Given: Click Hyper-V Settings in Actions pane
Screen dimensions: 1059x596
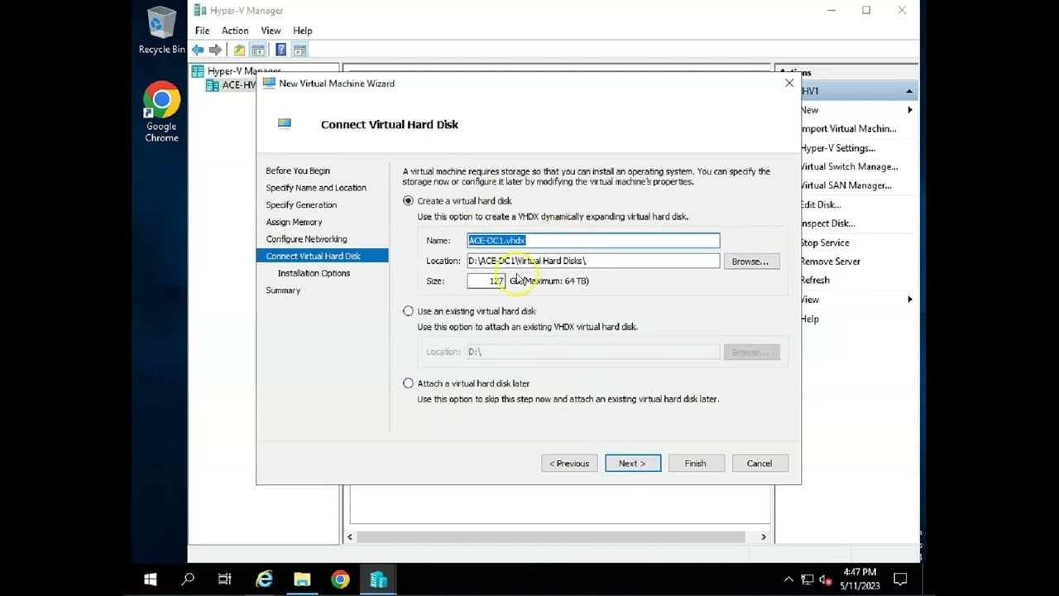Looking at the screenshot, I should point(838,148).
